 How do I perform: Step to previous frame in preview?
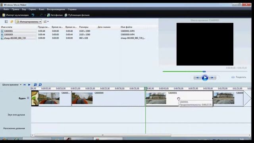click(198, 78)
